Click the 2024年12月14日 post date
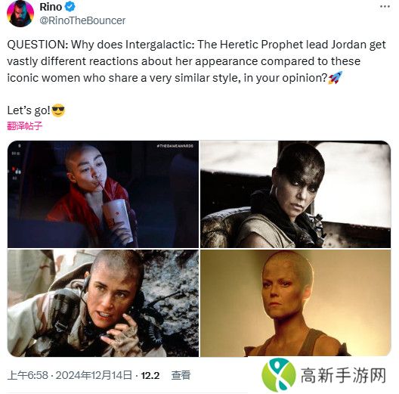Image resolution: width=399 pixels, height=394 pixels. (x=94, y=375)
